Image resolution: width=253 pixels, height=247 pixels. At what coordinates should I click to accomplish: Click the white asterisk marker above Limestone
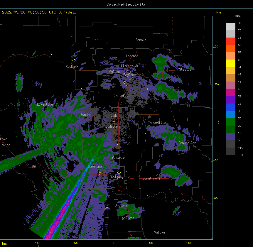tap(45, 101)
